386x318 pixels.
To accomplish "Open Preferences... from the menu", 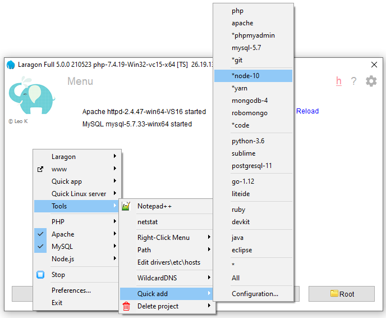I will tap(77, 290).
